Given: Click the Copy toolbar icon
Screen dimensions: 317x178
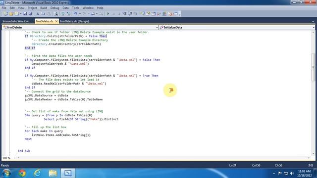Looking at the screenshot, I should coord(43,14).
